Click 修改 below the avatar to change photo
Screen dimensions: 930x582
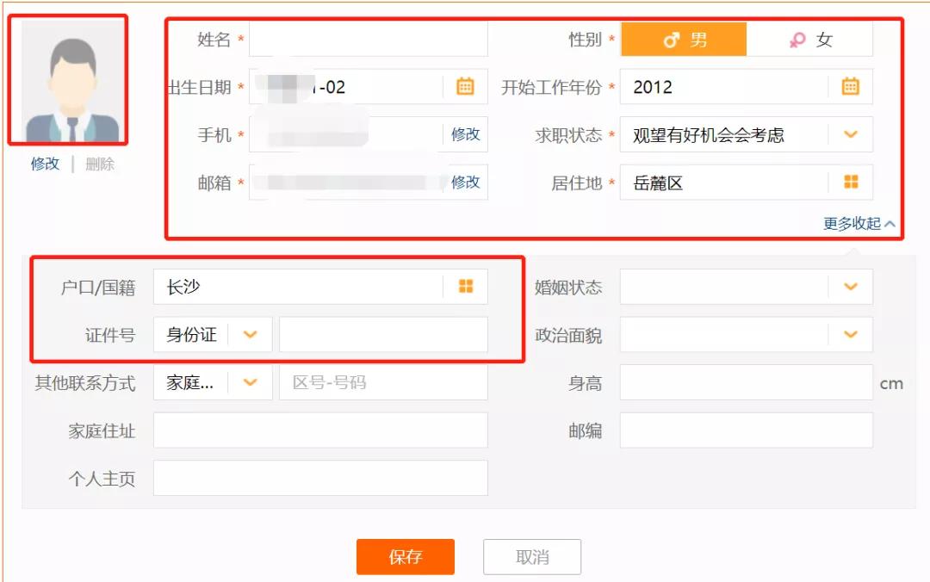44,162
